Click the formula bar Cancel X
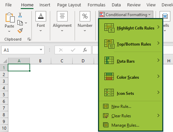The image size is (173, 132). (x=61, y=50)
